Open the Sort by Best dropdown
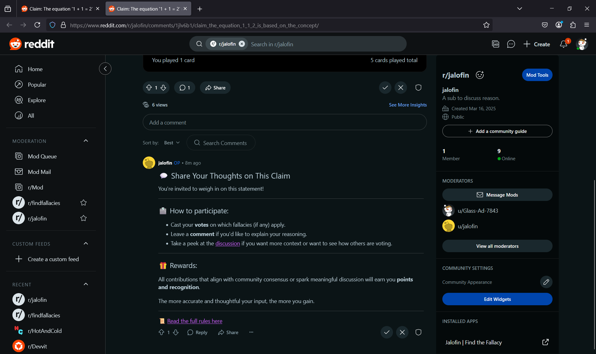 pyautogui.click(x=172, y=143)
